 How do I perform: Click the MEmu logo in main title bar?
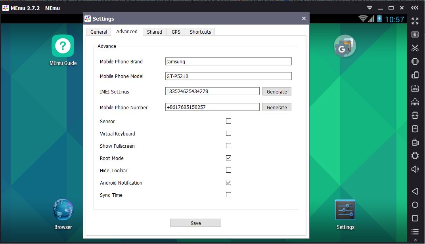click(x=6, y=8)
